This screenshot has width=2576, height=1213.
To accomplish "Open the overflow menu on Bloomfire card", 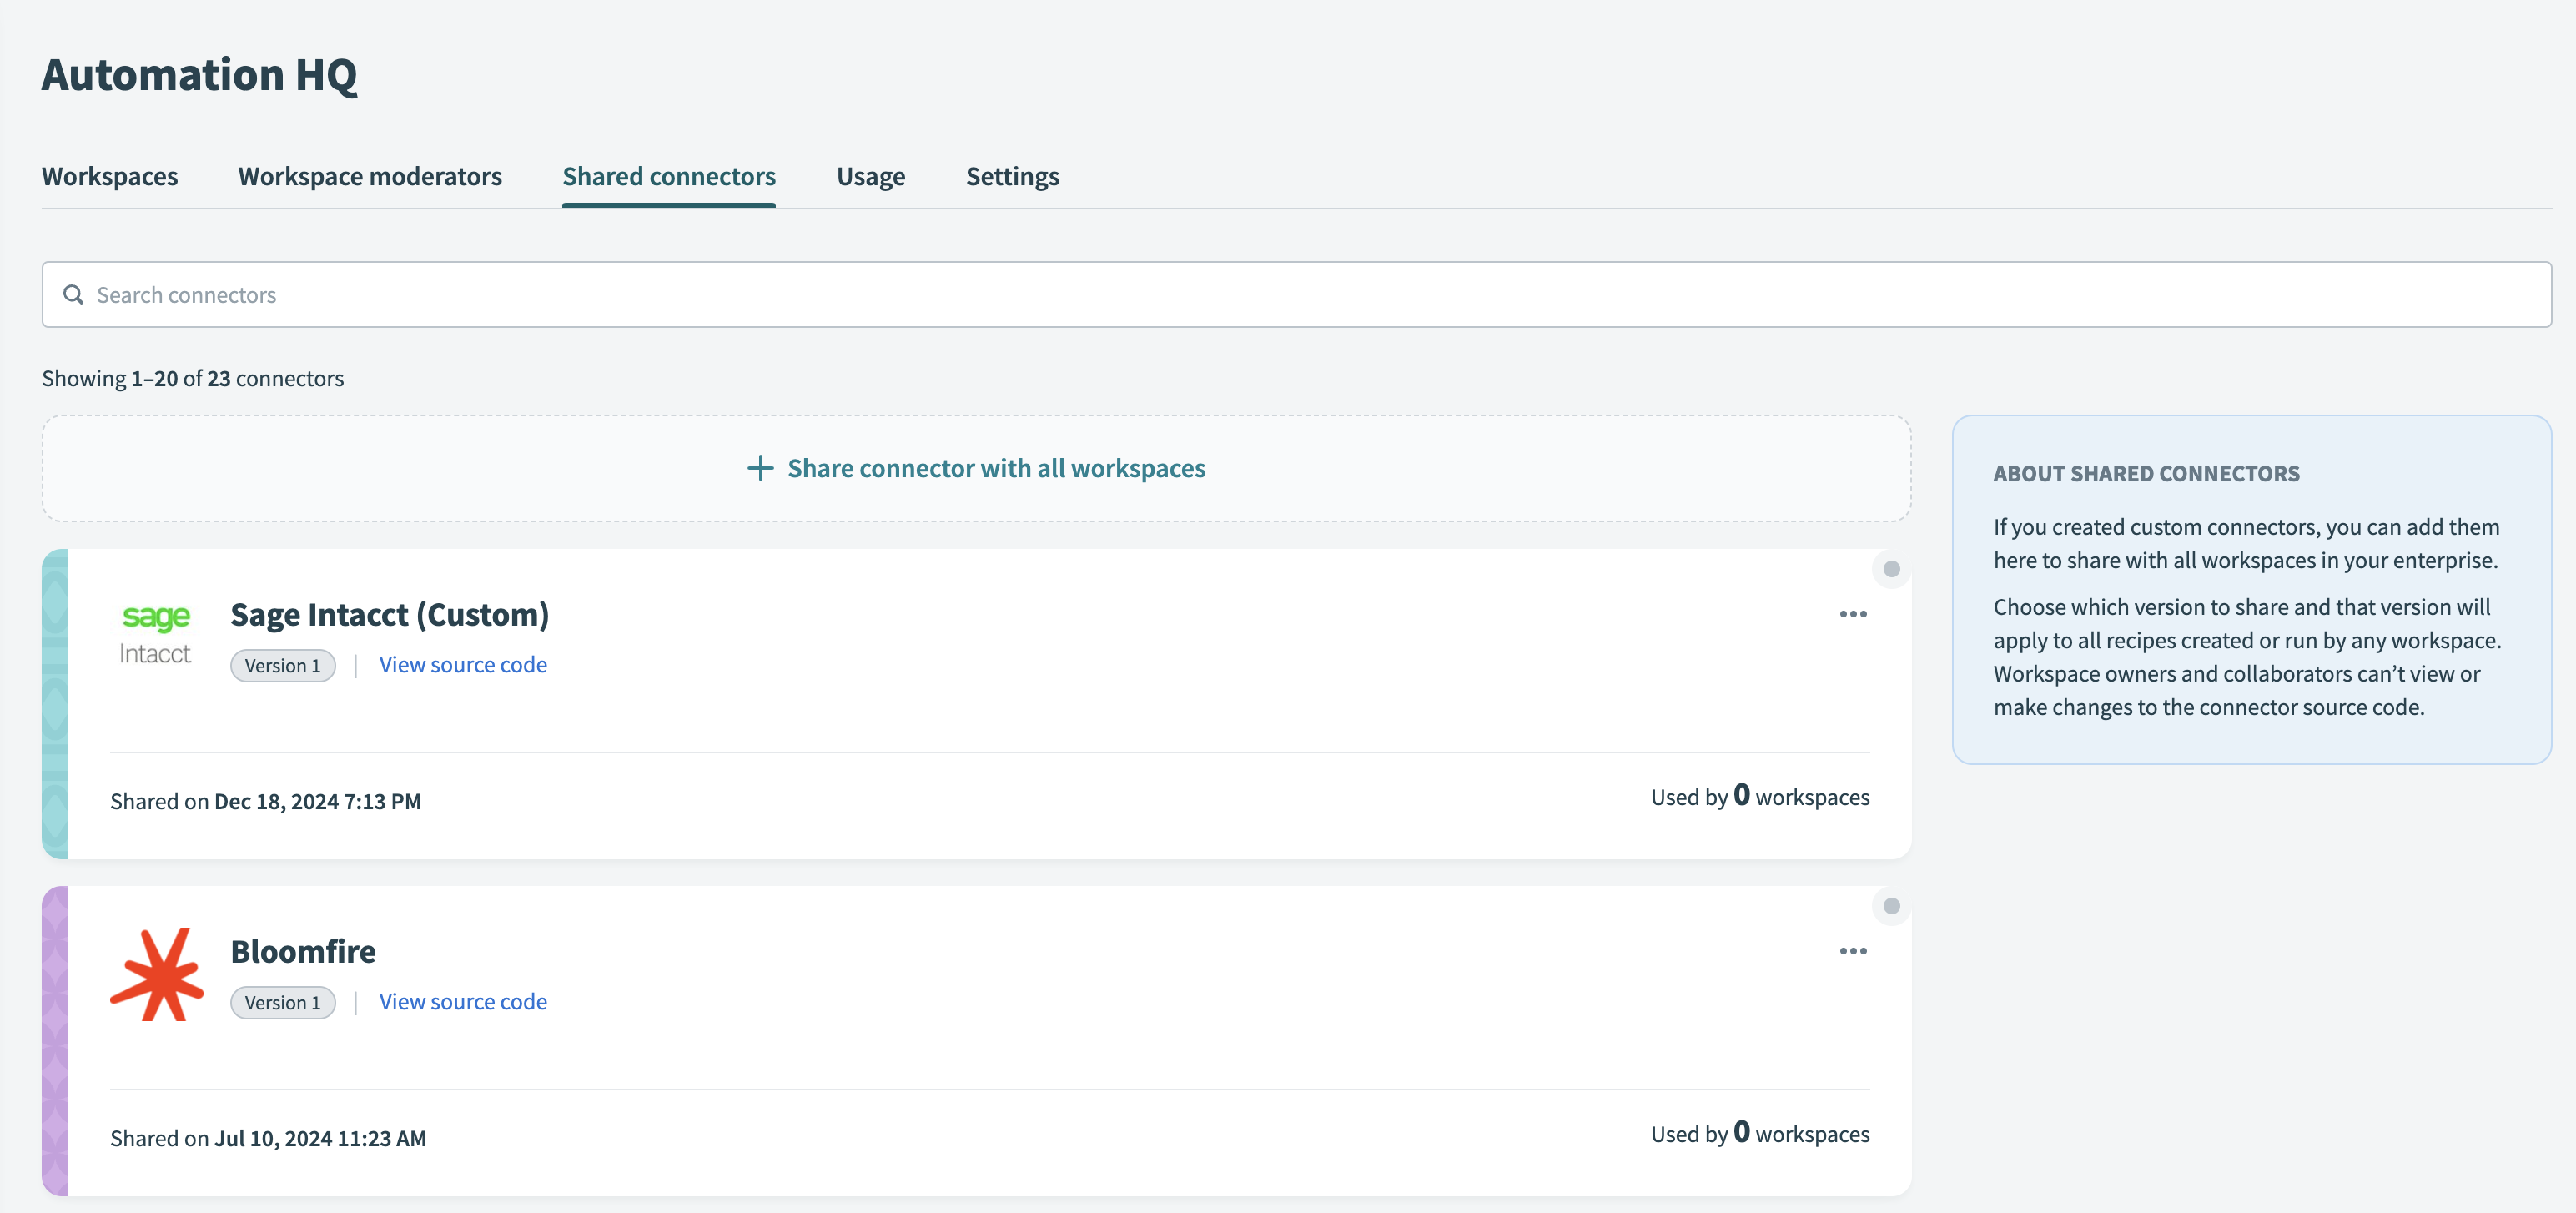I will pyautogui.click(x=1852, y=951).
